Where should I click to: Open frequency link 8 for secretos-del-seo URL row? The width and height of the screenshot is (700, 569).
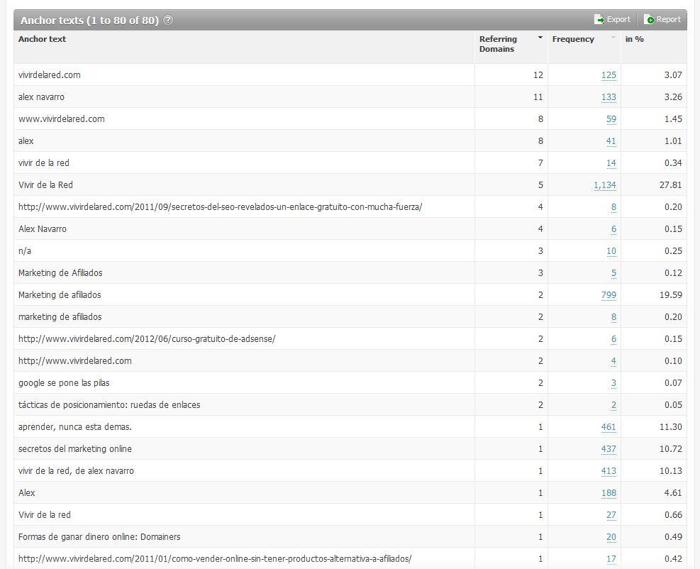coord(614,206)
